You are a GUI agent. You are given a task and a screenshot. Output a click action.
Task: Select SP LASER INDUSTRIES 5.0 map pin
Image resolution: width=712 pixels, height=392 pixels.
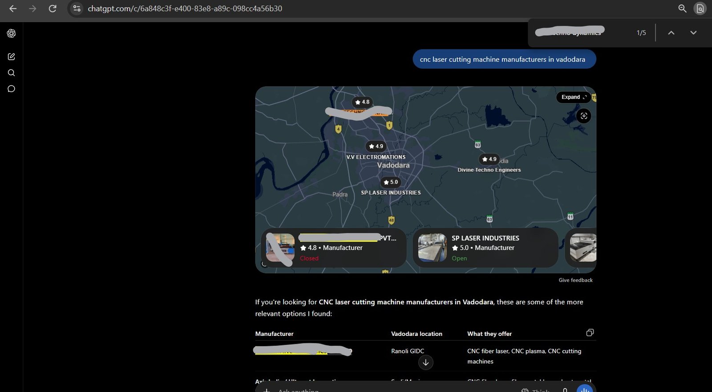coord(391,182)
